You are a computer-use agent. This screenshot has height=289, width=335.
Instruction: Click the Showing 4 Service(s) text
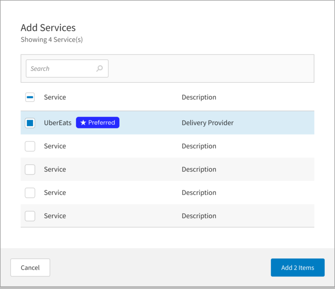[x=52, y=40]
